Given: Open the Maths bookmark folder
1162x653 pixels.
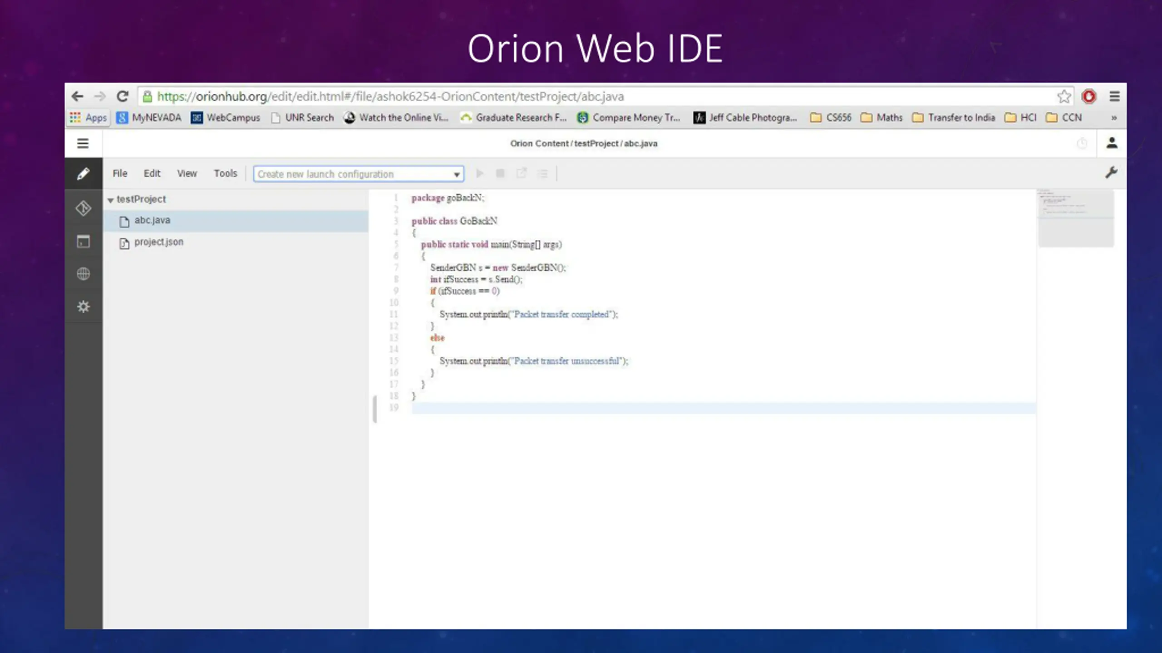Looking at the screenshot, I should tap(882, 118).
